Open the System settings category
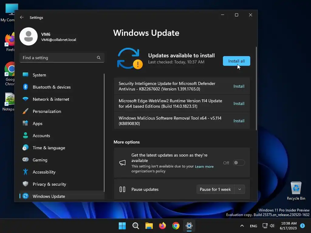Screen dimensions: 311x233 [62, 75]
